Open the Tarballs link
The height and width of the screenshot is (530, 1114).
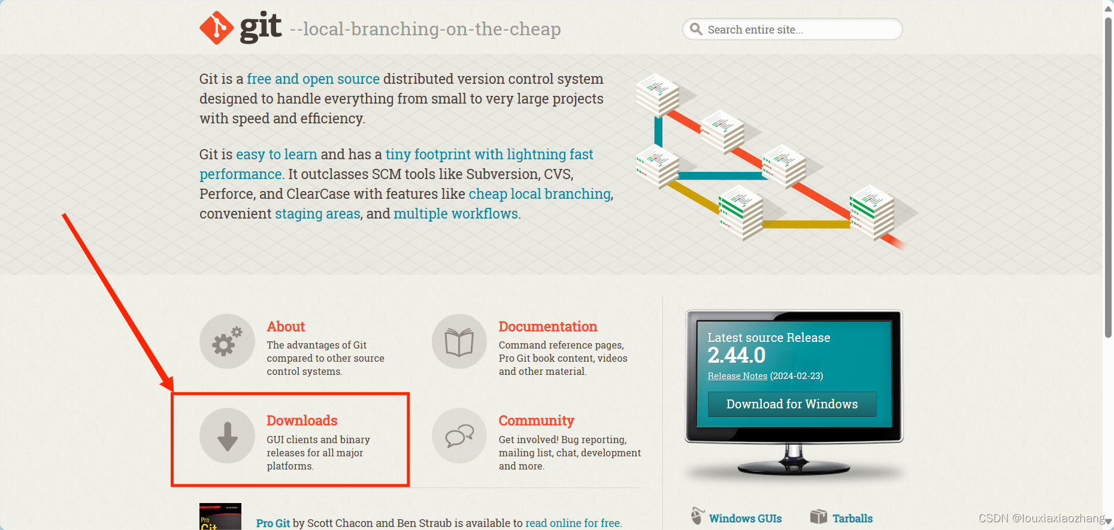[852, 519]
